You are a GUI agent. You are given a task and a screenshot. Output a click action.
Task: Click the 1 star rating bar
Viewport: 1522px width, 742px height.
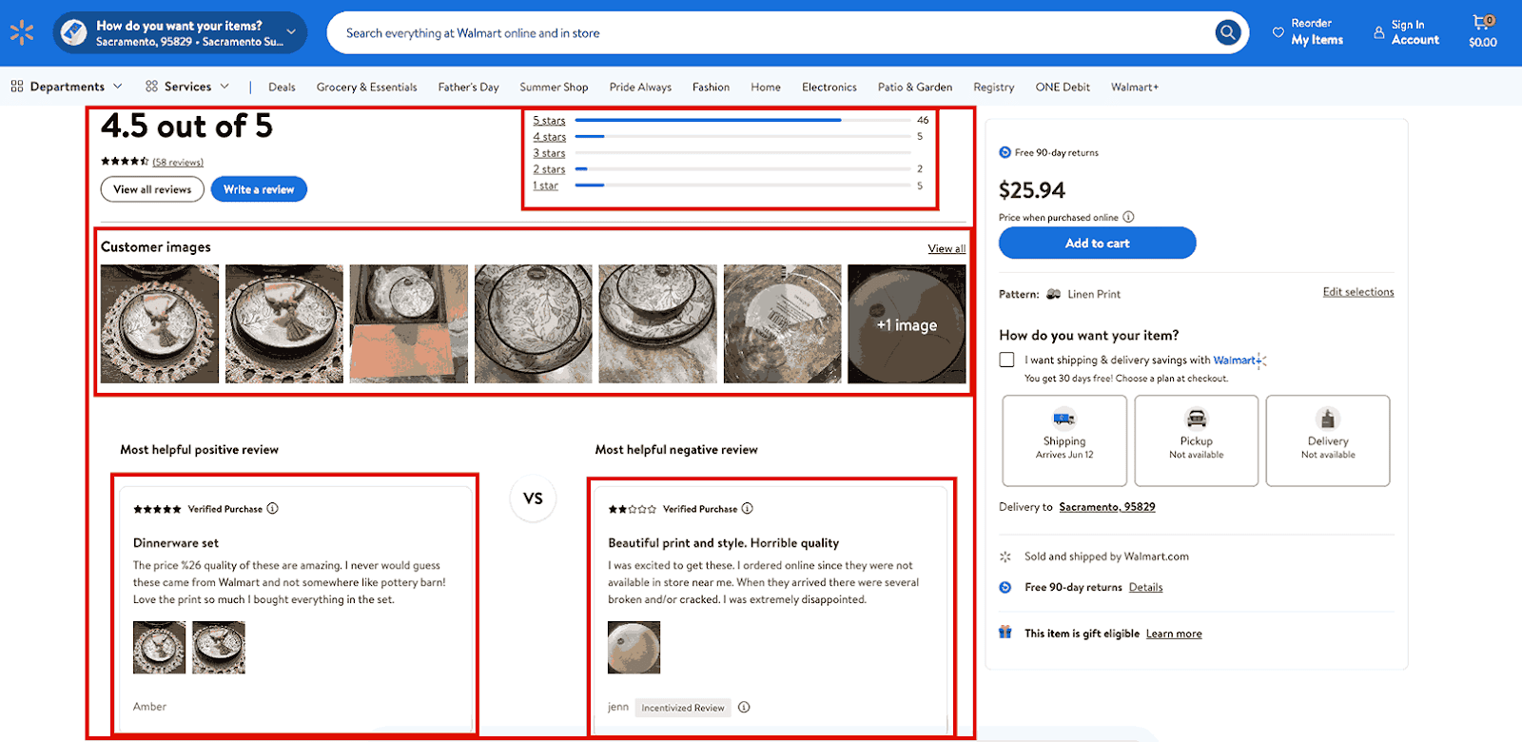(x=743, y=185)
